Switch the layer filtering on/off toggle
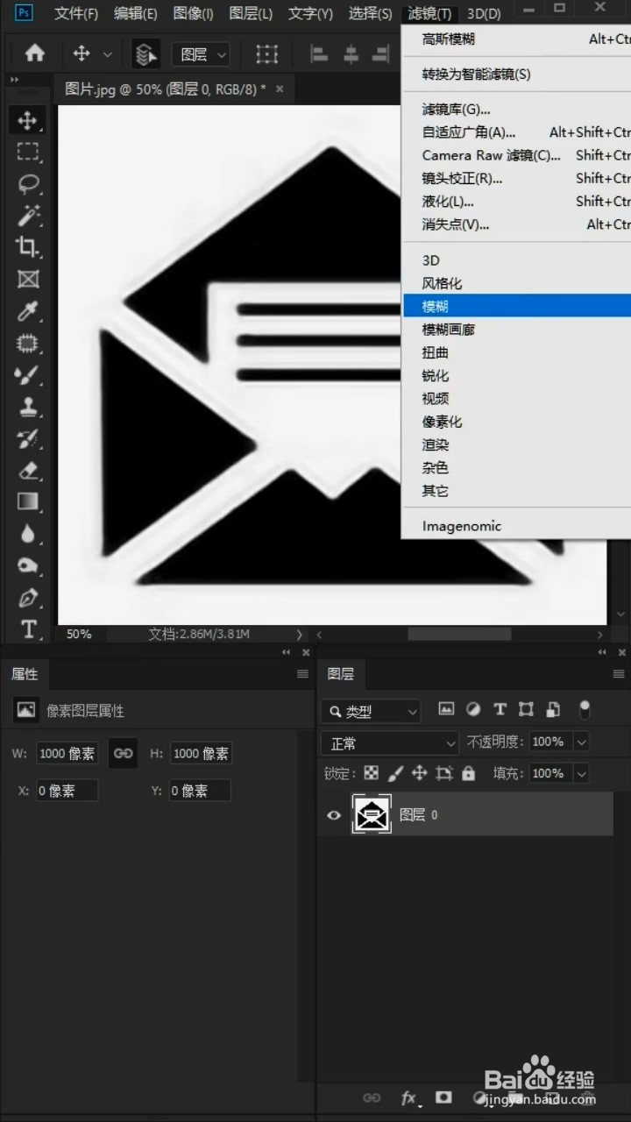 tap(585, 708)
